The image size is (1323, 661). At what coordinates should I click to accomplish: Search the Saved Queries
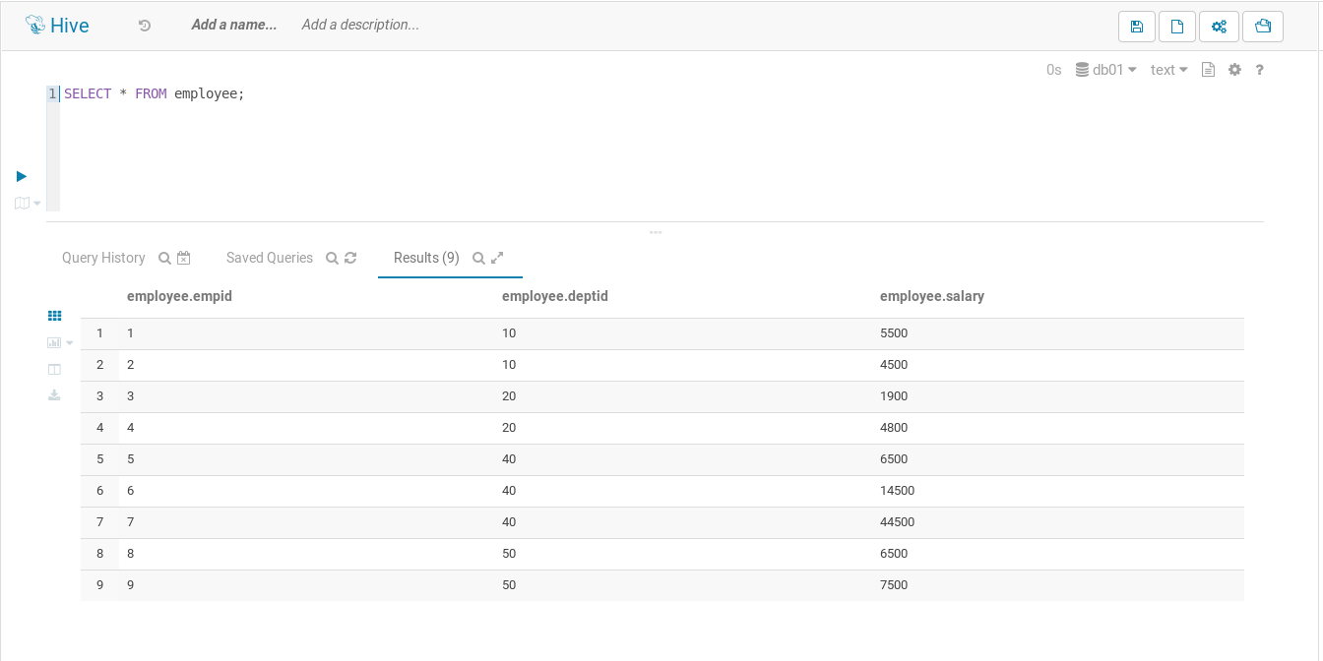pos(333,258)
